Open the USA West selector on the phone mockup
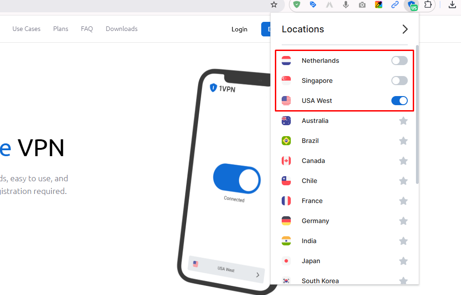 [226, 270]
